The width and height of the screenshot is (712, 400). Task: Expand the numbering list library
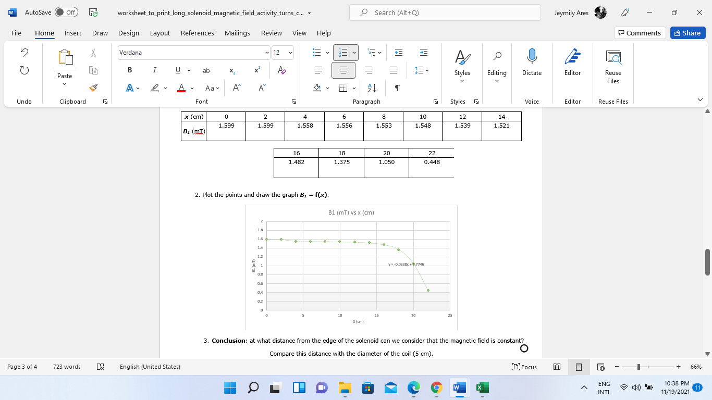[354, 53]
